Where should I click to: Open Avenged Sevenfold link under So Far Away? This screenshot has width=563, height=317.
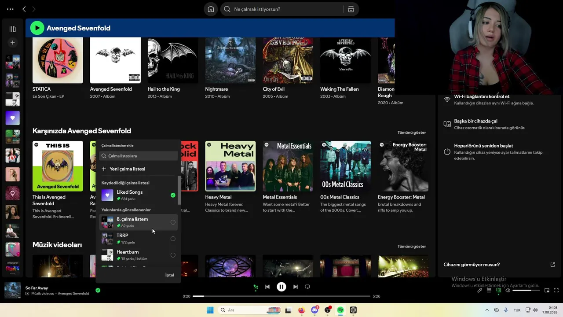pyautogui.click(x=73, y=294)
